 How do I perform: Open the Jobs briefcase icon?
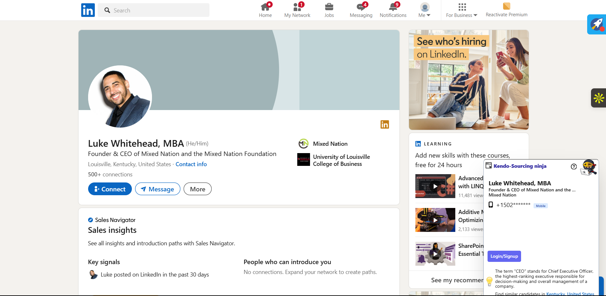[x=329, y=7]
